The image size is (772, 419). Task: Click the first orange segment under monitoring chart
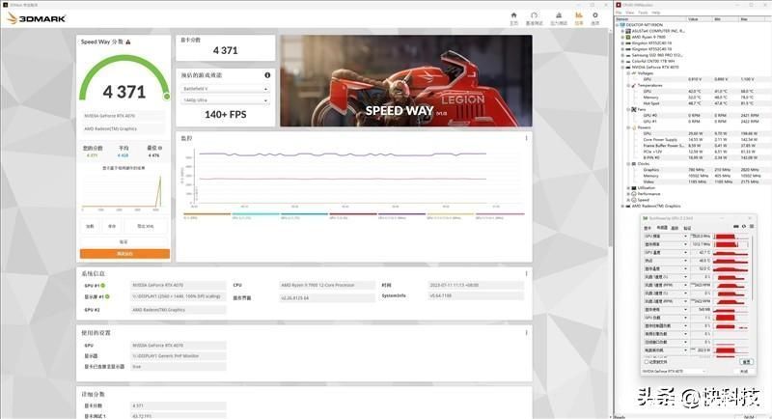click(x=207, y=214)
